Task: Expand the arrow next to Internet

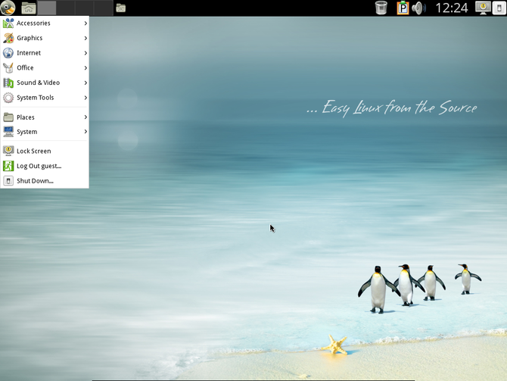Action: coord(86,53)
